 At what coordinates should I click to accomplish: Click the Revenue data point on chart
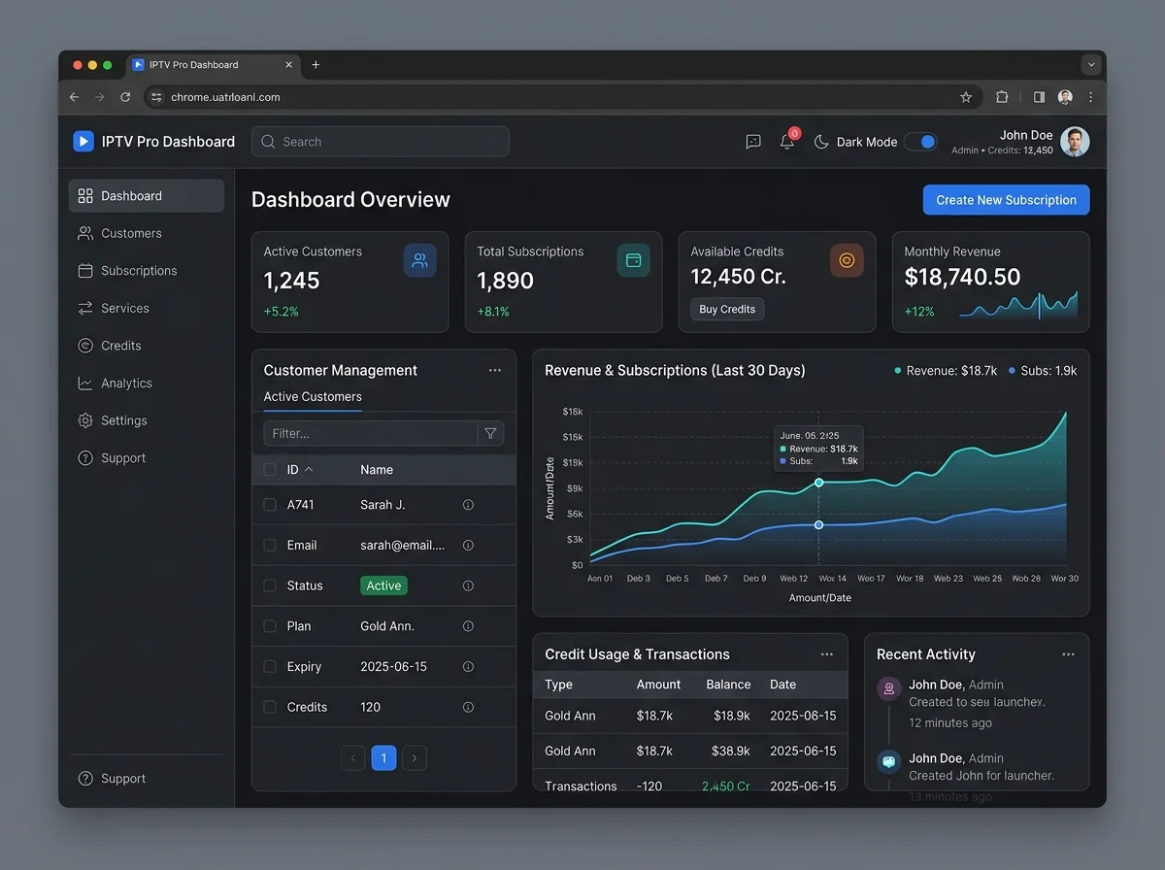coord(818,483)
